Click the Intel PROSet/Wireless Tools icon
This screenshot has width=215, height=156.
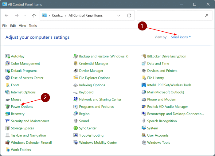click(144, 85)
